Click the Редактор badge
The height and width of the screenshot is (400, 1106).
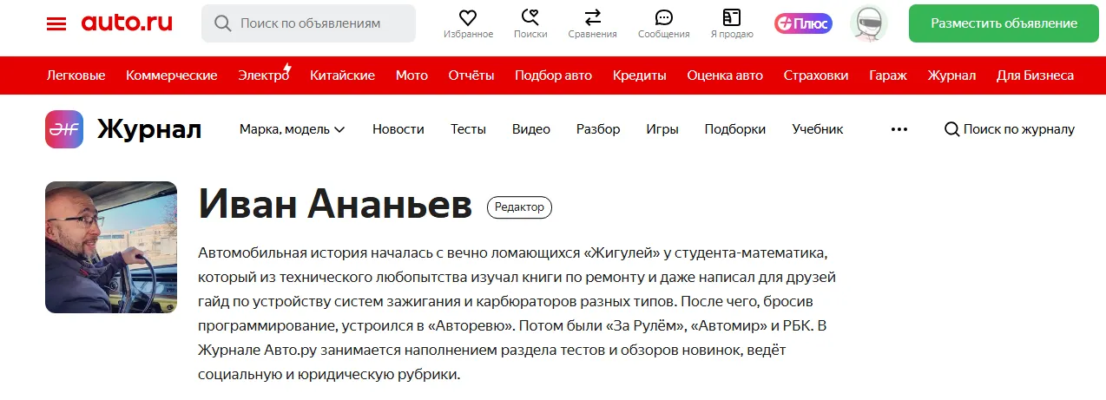click(x=520, y=207)
